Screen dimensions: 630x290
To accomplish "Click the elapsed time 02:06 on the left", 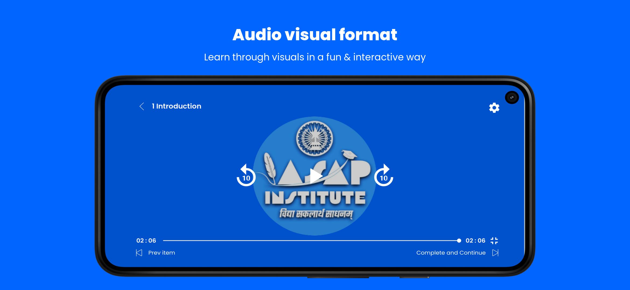I will click(x=146, y=241).
